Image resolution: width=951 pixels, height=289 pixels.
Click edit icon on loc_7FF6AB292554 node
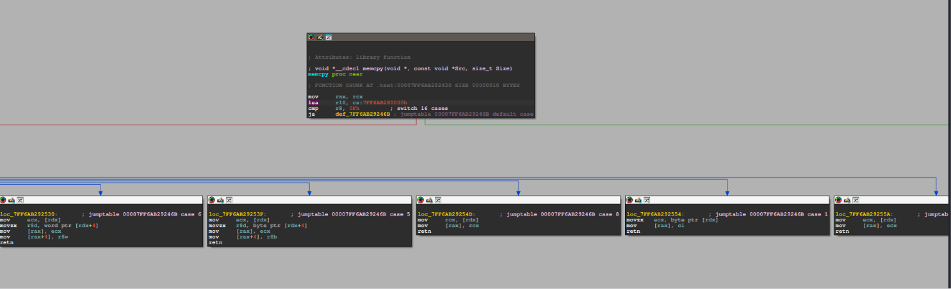point(638,200)
